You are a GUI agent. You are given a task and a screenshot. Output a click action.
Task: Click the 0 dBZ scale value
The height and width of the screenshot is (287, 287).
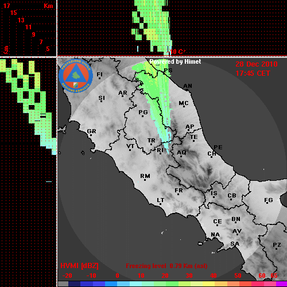click(117, 276)
